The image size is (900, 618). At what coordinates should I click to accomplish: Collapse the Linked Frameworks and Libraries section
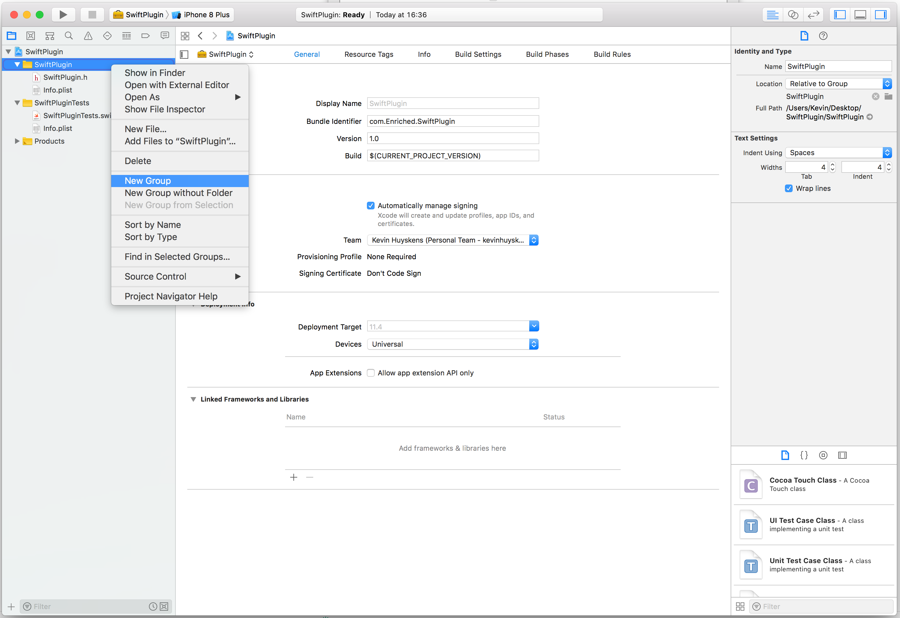click(x=193, y=399)
